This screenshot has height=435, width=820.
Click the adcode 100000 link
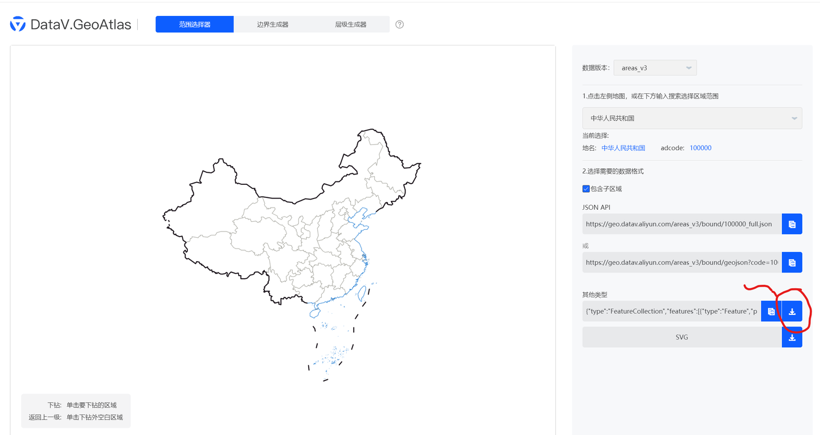click(700, 147)
